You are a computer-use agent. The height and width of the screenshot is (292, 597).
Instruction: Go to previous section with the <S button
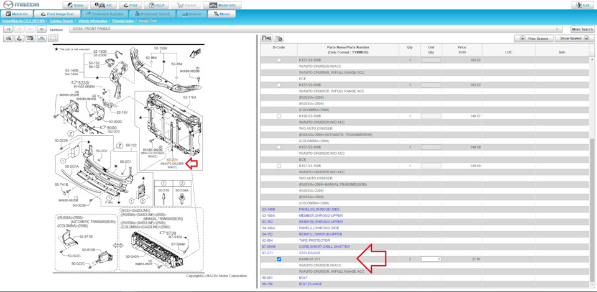[x=8, y=29]
